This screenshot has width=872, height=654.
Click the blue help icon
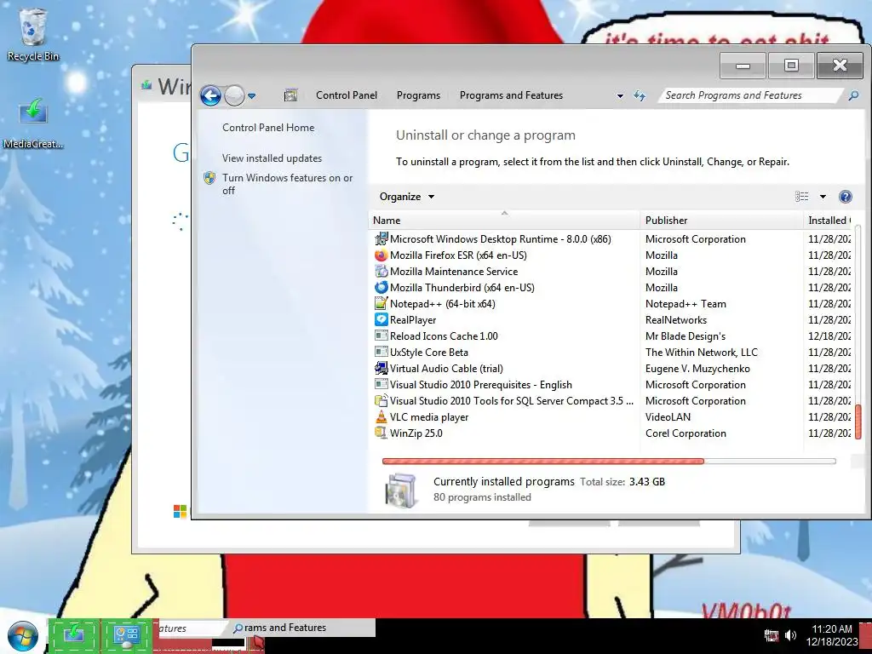(845, 197)
